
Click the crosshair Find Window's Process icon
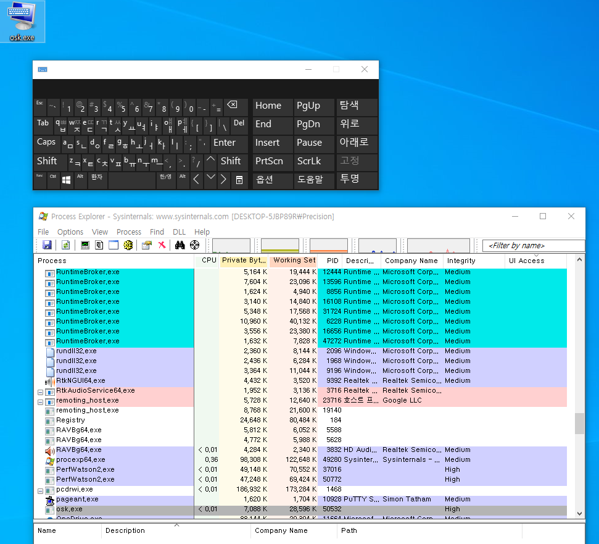[195, 245]
